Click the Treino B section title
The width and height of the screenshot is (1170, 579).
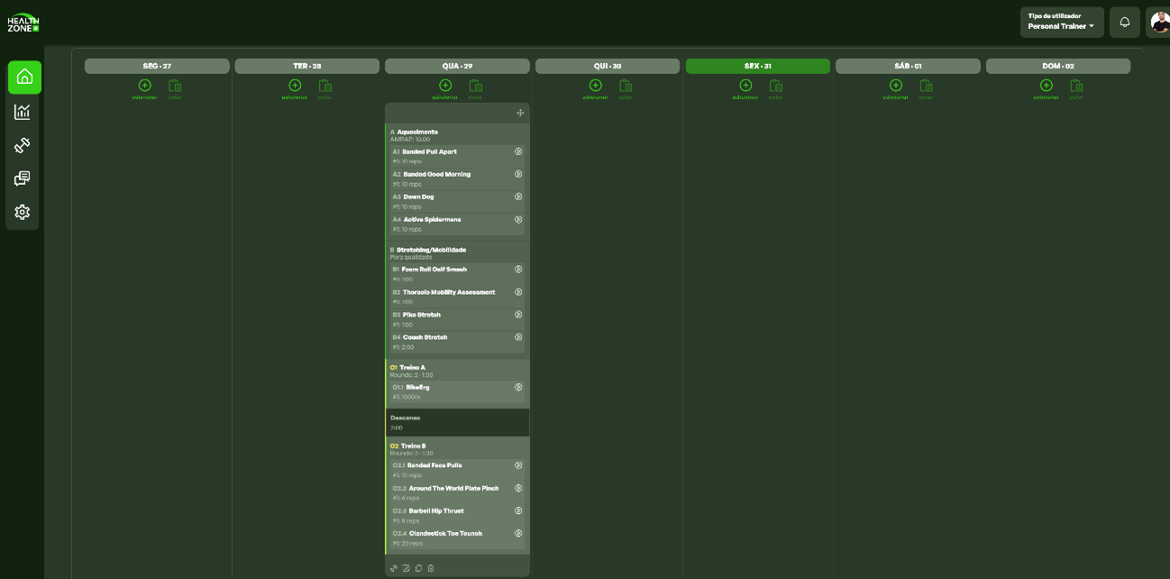413,446
